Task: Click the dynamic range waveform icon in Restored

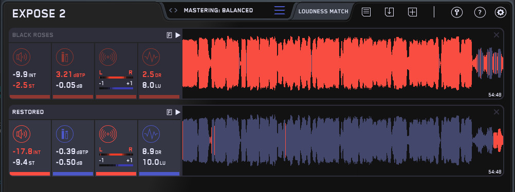Action: [x=151, y=134]
